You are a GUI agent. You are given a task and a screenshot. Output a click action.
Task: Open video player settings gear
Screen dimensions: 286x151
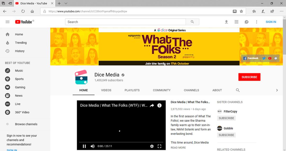152,146
